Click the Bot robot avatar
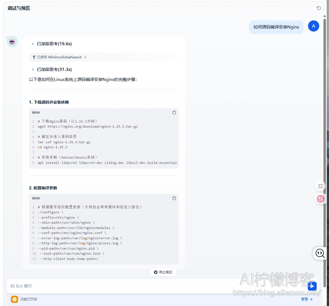This screenshot has height=306, width=329. (x=12, y=42)
